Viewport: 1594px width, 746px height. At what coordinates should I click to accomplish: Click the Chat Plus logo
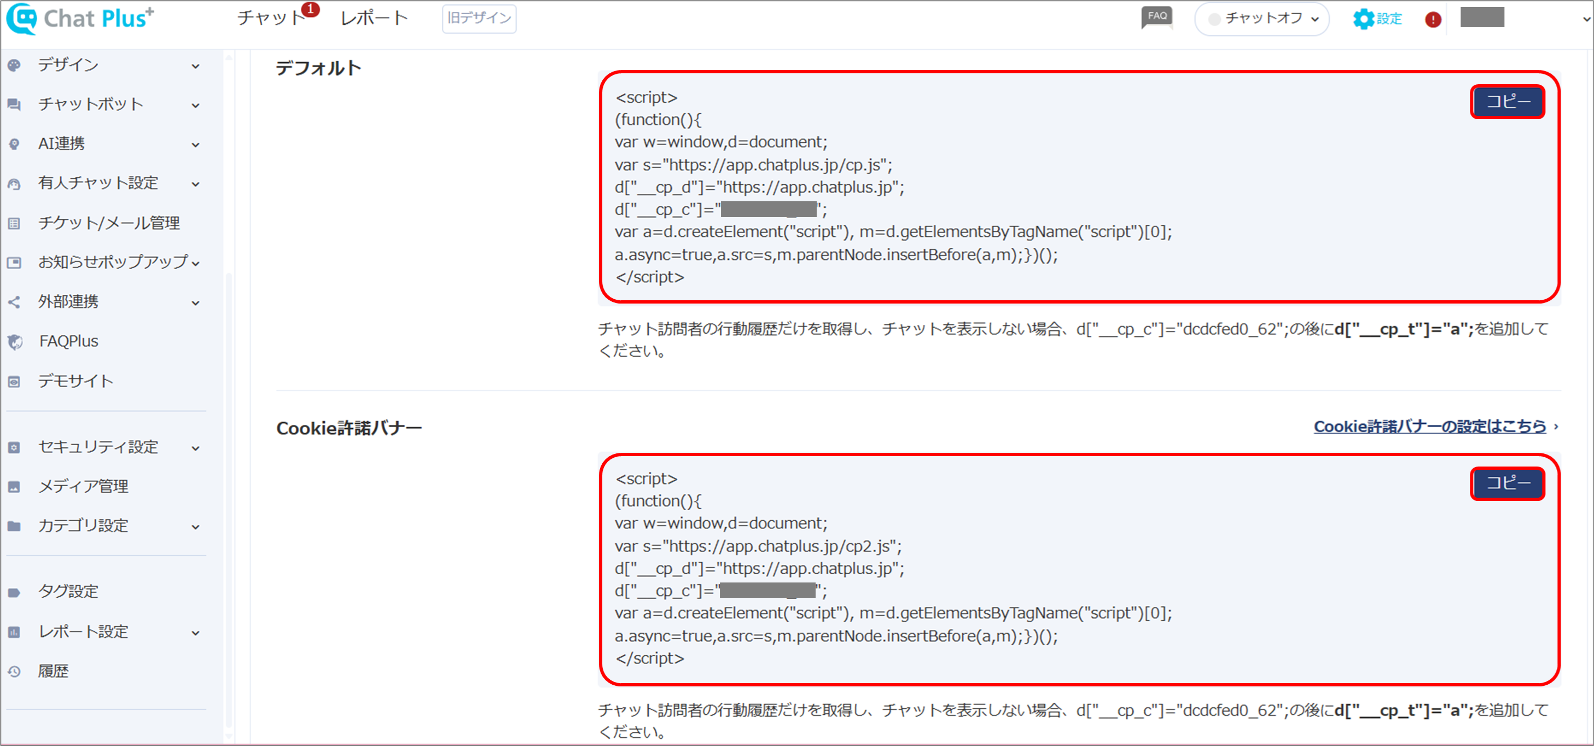(x=80, y=18)
